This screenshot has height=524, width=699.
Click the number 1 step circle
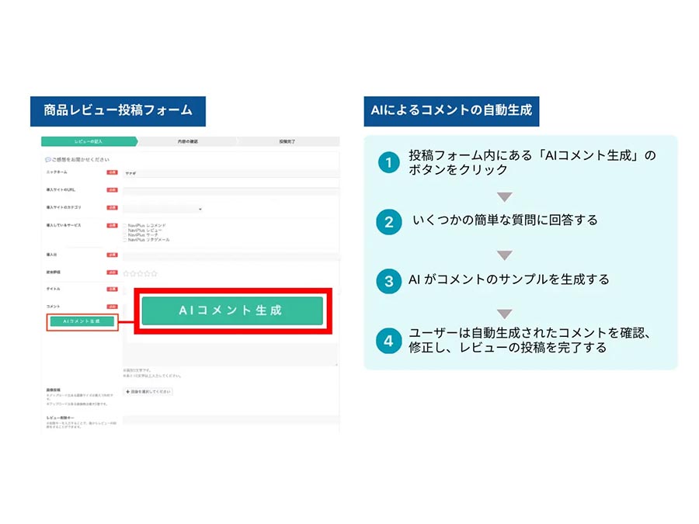click(389, 163)
